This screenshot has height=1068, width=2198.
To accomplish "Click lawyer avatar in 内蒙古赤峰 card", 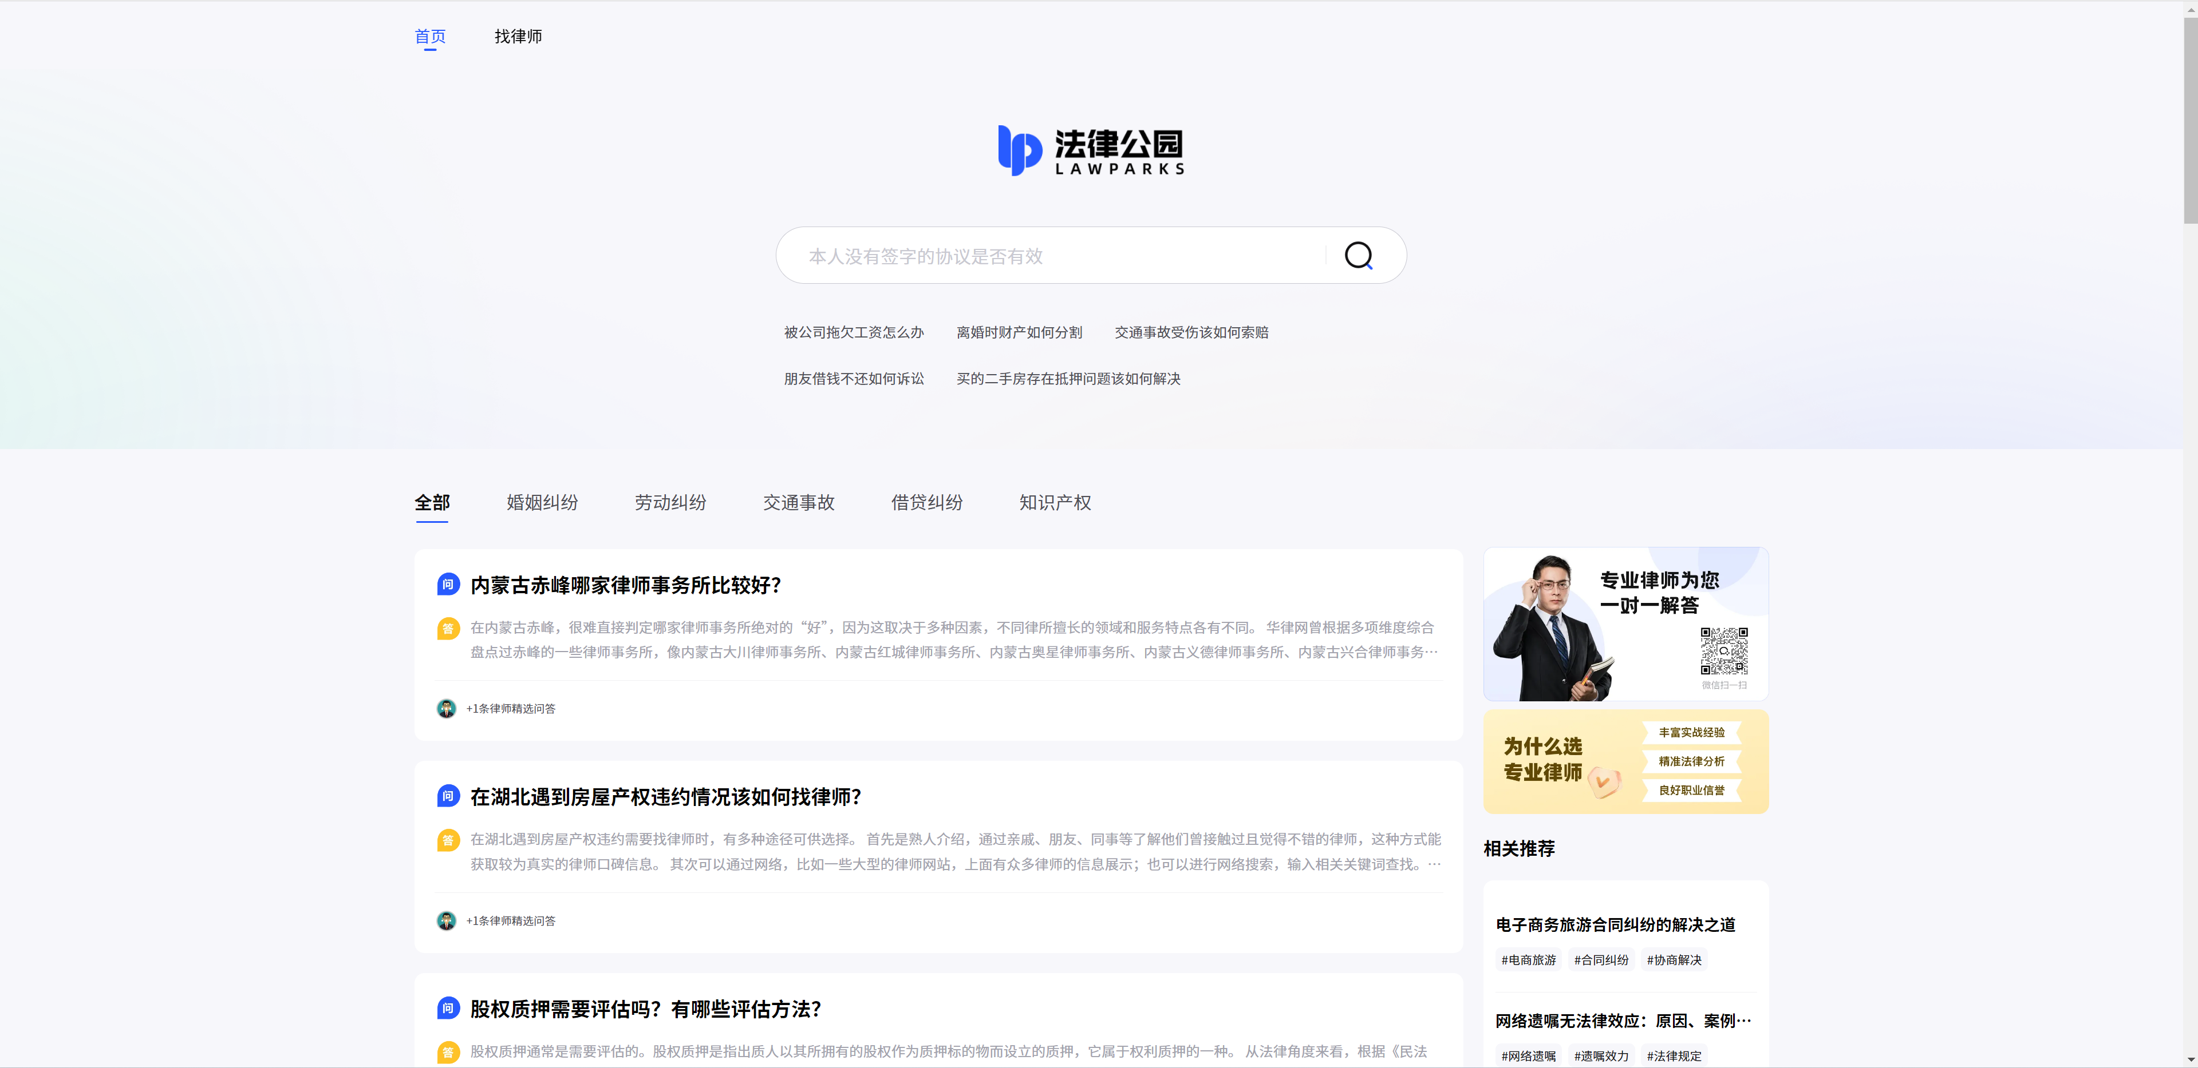I will 446,708.
